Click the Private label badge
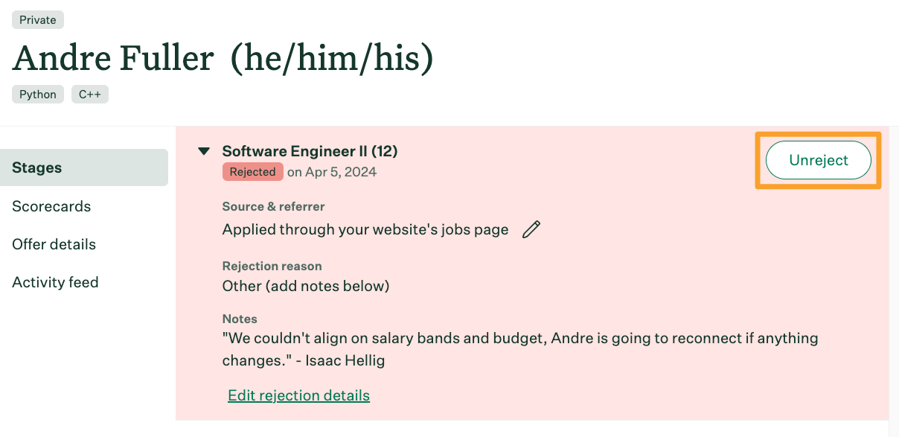Image resolution: width=899 pixels, height=437 pixels. (x=38, y=20)
